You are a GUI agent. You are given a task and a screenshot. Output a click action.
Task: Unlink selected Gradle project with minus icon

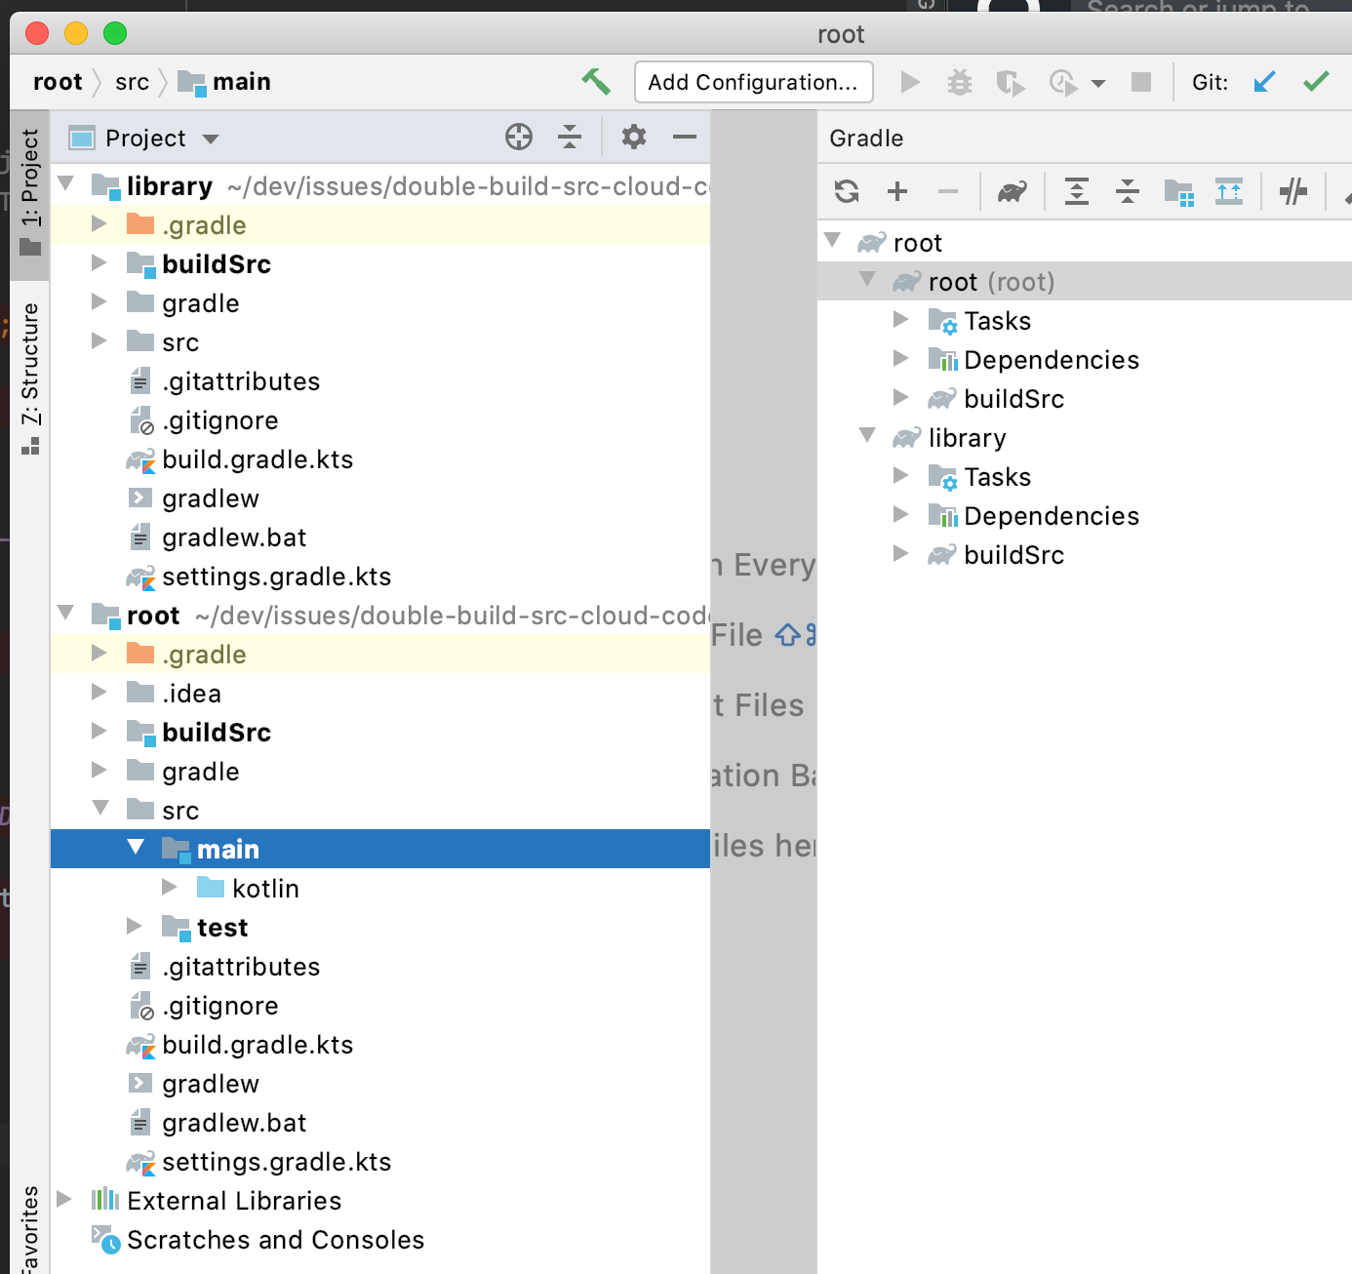pyautogui.click(x=948, y=191)
